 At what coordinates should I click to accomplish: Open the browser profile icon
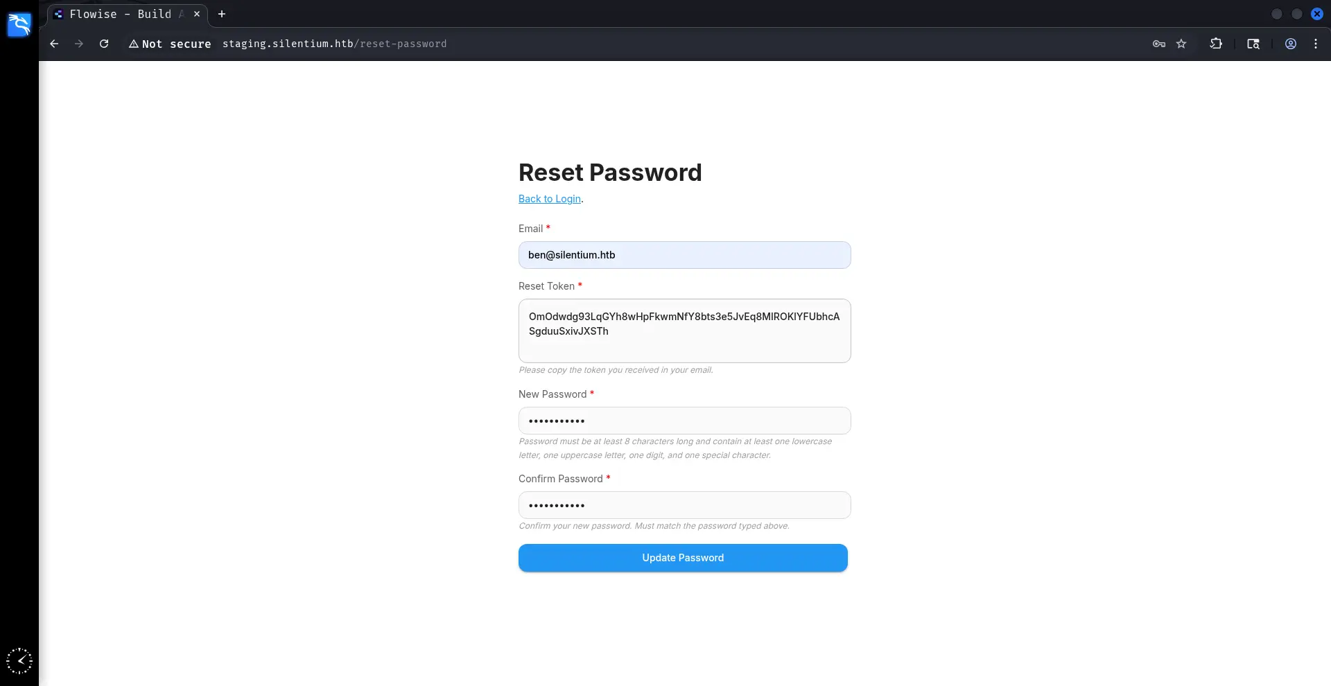pos(1291,44)
